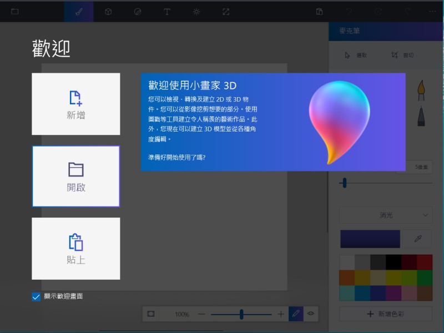Select the oil brush in sidebar
This screenshot has width=444, height=333.
click(x=421, y=90)
